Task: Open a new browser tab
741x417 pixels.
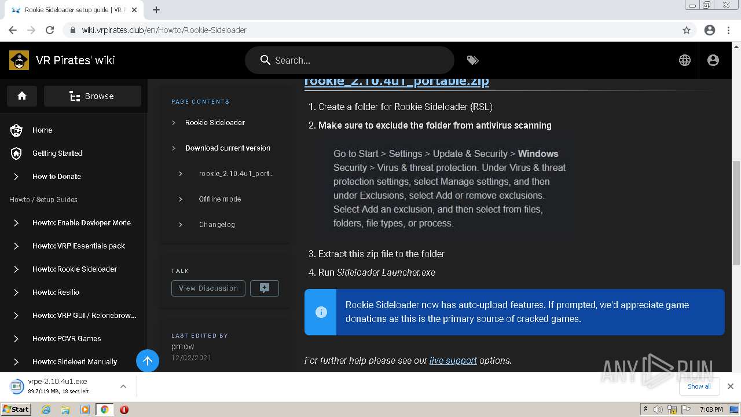Action: (x=156, y=10)
